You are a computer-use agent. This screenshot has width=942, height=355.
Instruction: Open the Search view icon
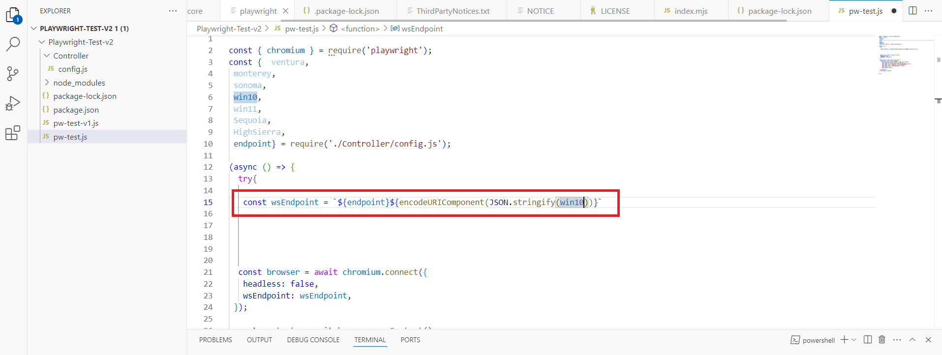pyautogui.click(x=13, y=44)
